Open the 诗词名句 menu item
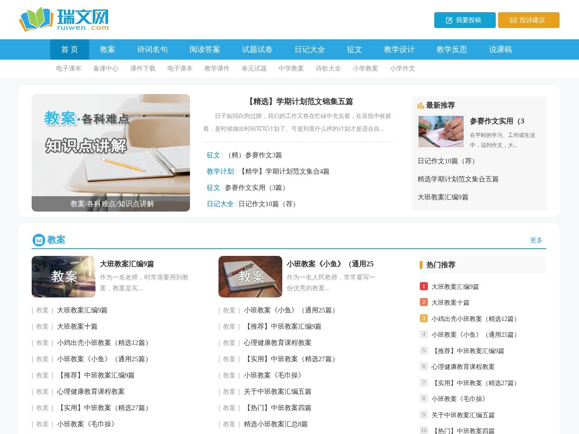Viewport: 579px width, 434px height. [x=152, y=49]
